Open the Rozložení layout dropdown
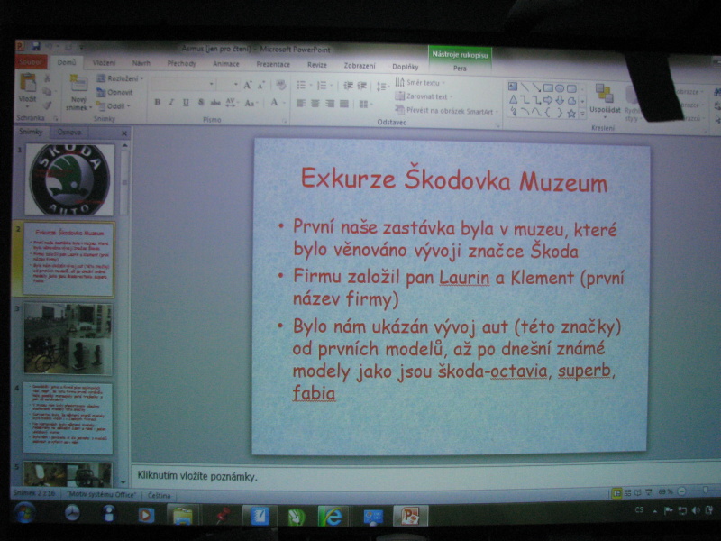This screenshot has height=541, width=721. click(120, 78)
